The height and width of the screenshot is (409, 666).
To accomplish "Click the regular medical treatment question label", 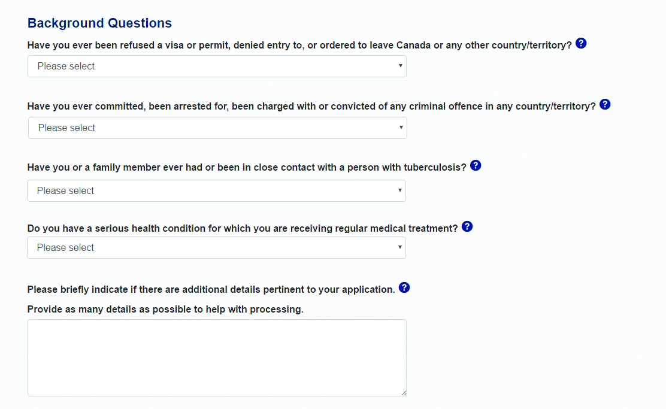I will (243, 229).
